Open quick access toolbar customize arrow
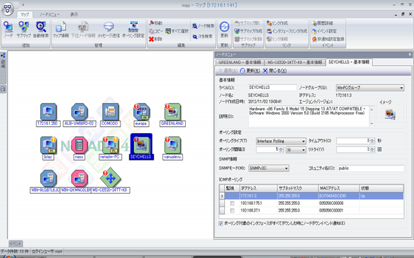This screenshot has height=258, width=414. pyautogui.click(x=23, y=5)
